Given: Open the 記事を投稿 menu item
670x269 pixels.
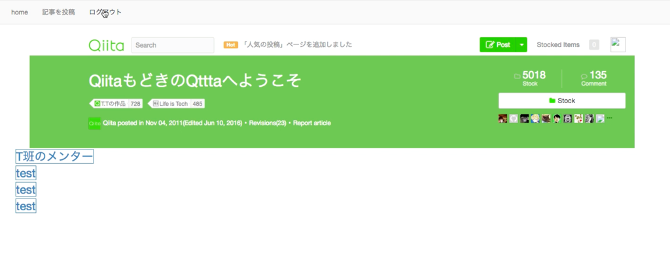Looking at the screenshot, I should (x=58, y=12).
